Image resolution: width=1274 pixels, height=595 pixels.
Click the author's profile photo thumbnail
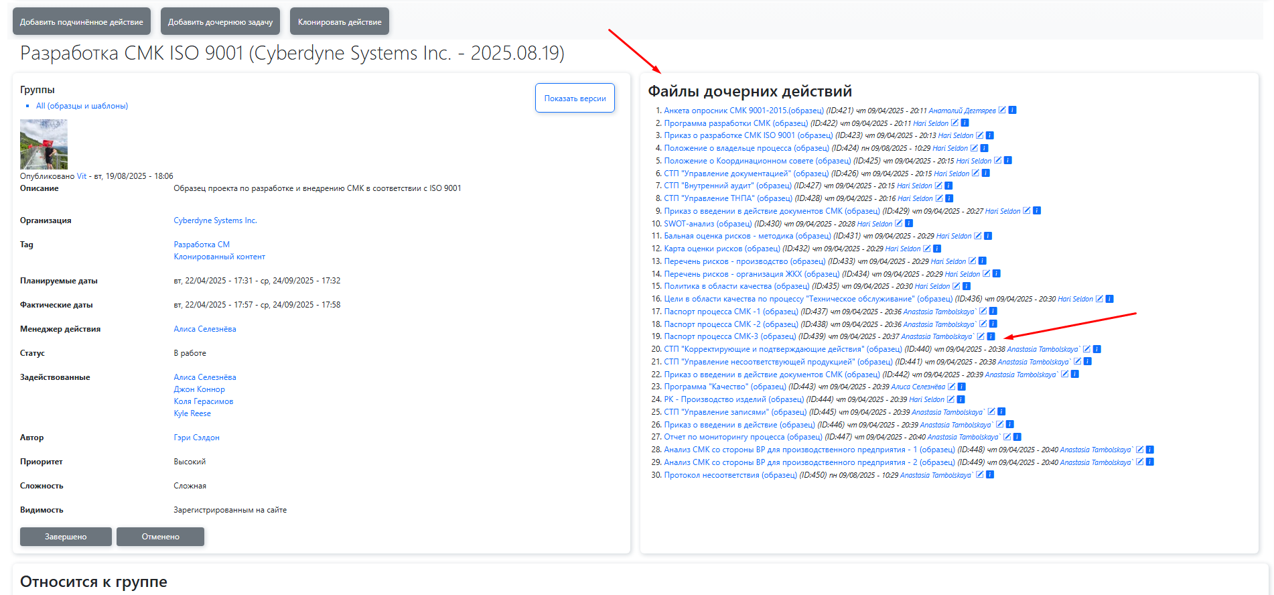44,144
